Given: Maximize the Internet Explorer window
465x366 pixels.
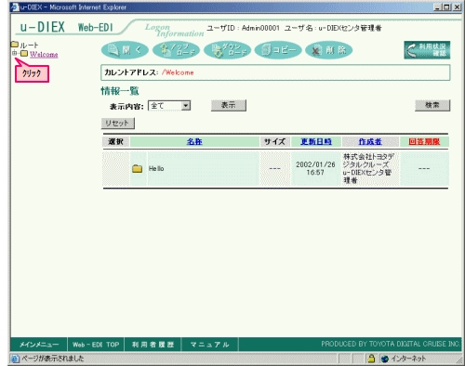Looking at the screenshot, I should point(446,7).
